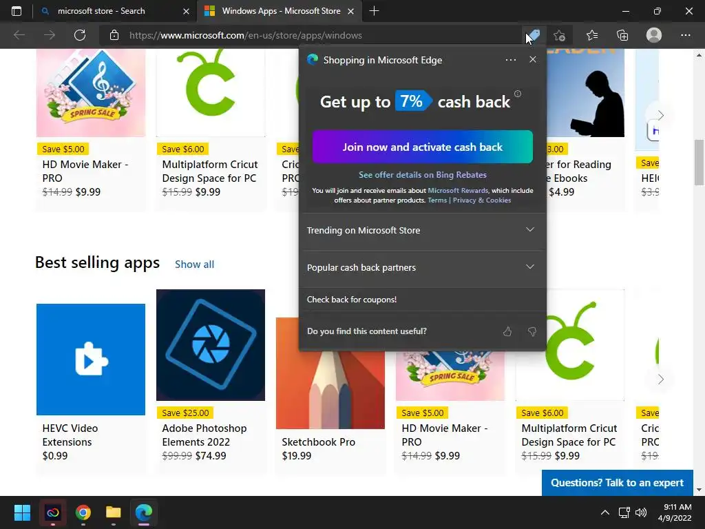Image resolution: width=705 pixels, height=529 pixels.
Task: Open Google Chrome from the taskbar
Action: 83,512
